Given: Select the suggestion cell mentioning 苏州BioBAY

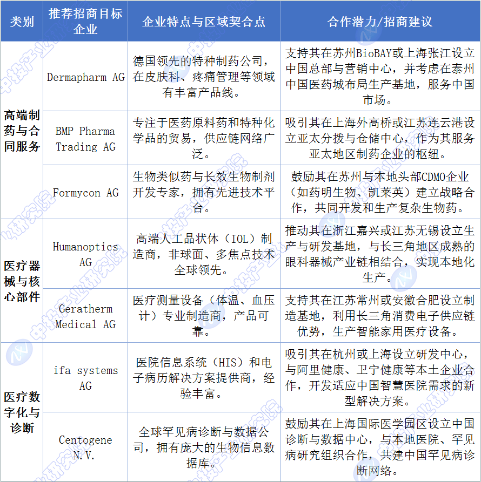Looking at the screenshot, I should [380, 77].
